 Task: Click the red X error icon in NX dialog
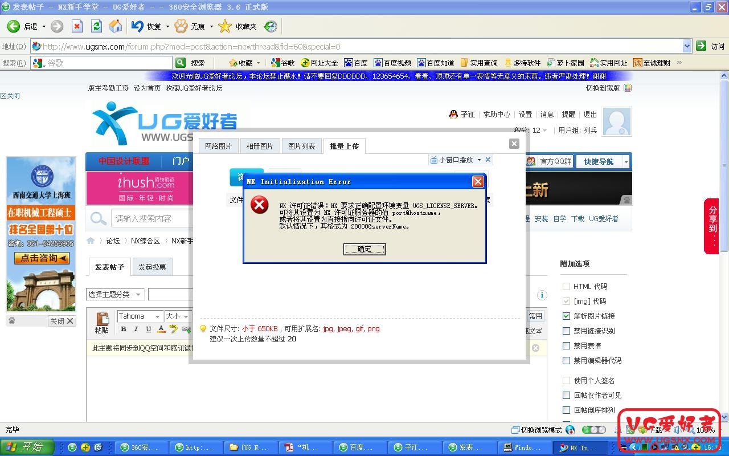tap(260, 205)
